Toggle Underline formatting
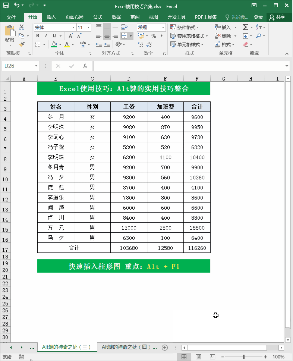The image size is (293, 361). point(54,36)
